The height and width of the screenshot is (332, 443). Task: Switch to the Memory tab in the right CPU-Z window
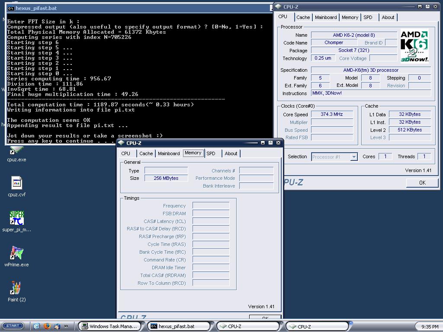tap(350, 17)
